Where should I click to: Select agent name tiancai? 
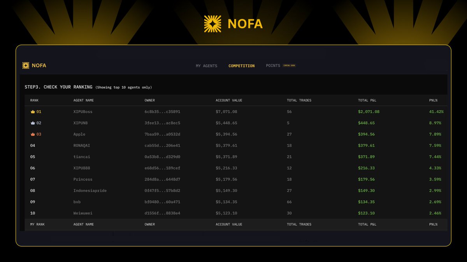(x=82, y=157)
